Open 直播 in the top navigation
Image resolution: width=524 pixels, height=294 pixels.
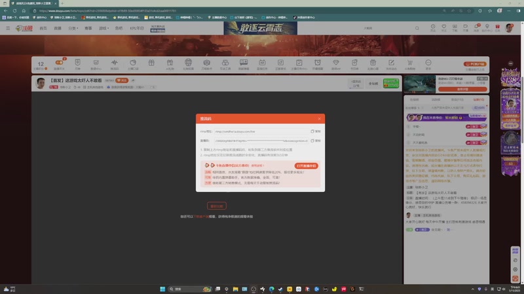[58, 28]
